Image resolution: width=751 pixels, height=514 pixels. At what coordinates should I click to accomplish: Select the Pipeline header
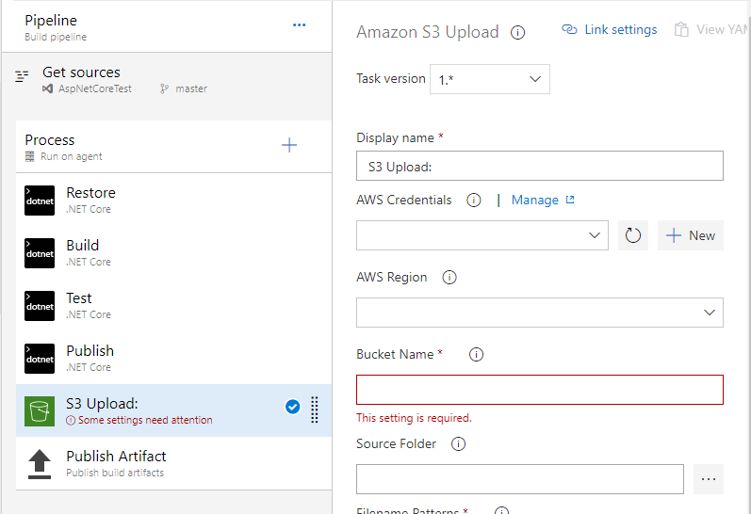tap(167, 26)
